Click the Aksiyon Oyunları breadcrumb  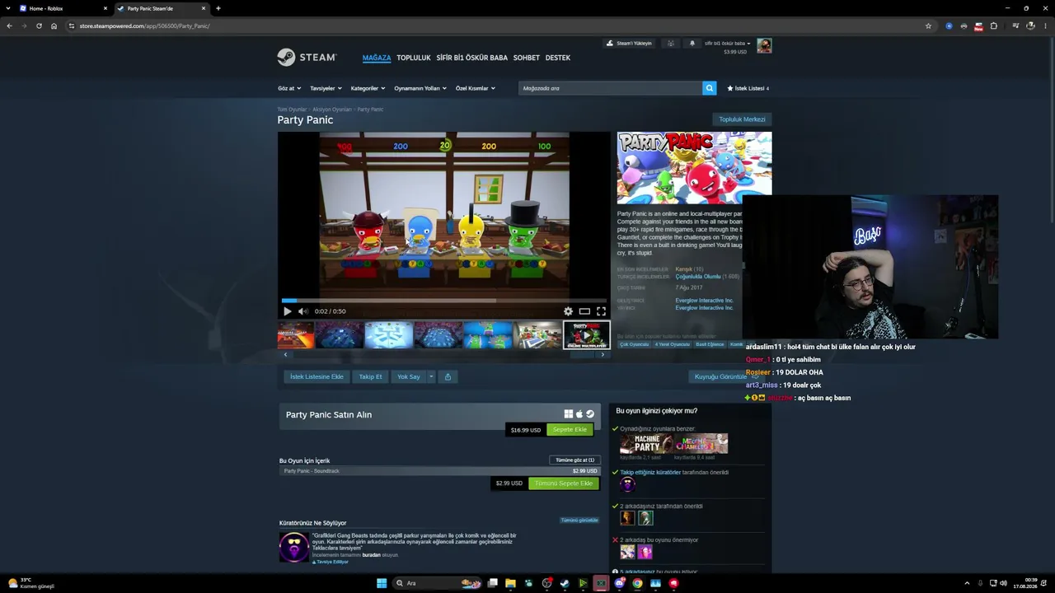coord(332,110)
